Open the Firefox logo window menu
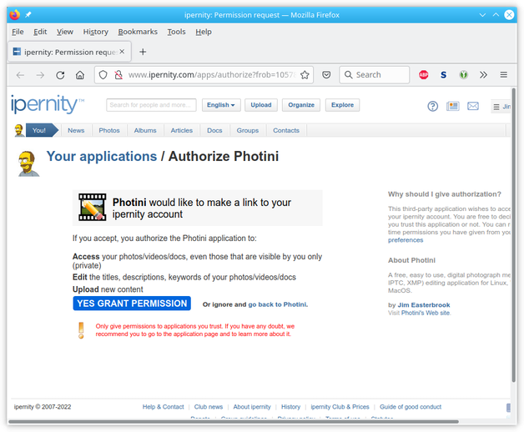524x432 pixels. [x=14, y=15]
